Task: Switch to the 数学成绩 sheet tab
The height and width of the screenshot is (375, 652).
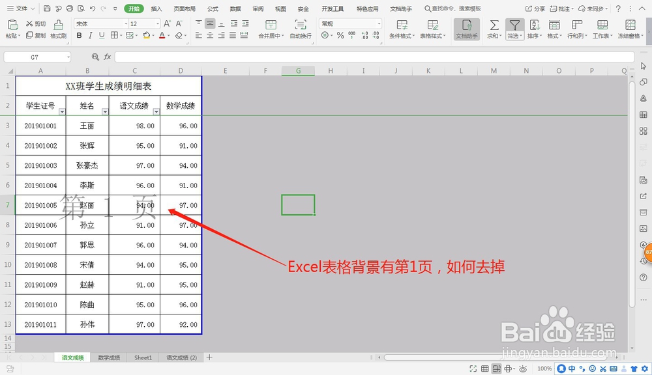Action: click(x=109, y=357)
